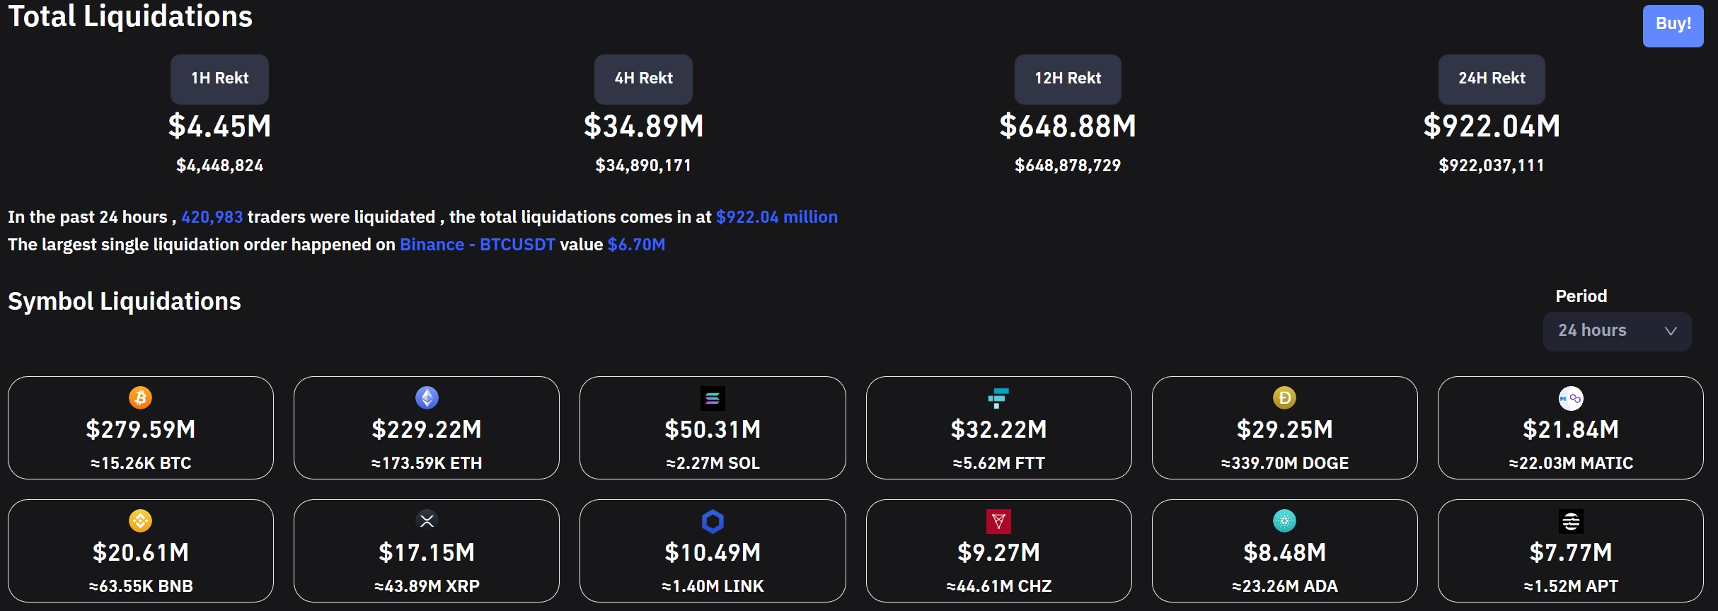Click the BNB coin icon

pyautogui.click(x=140, y=521)
